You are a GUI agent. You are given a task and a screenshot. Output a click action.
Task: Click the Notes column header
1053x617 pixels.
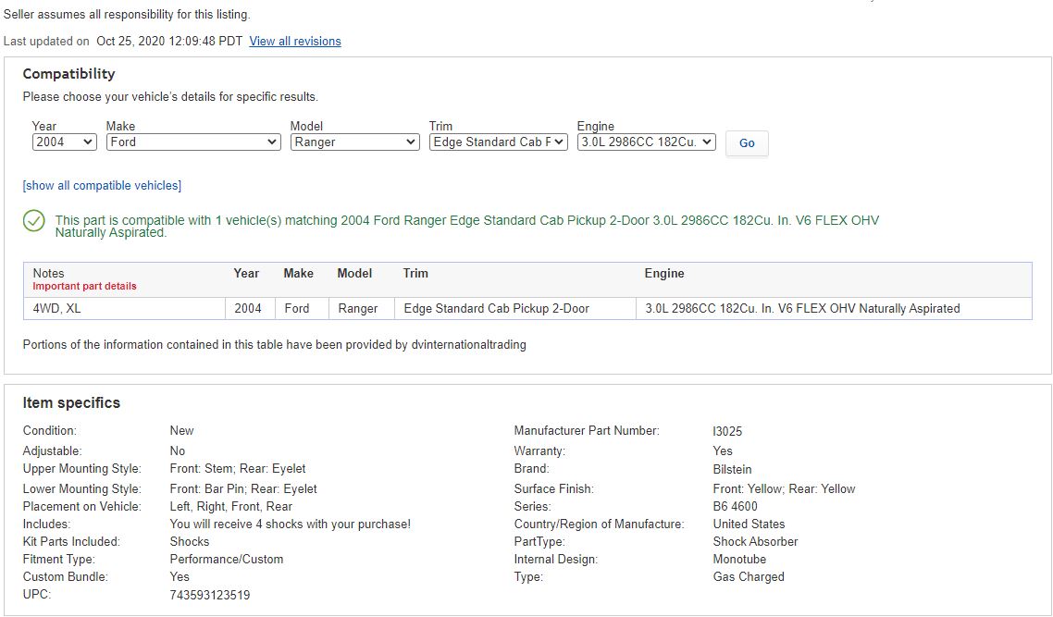48,273
